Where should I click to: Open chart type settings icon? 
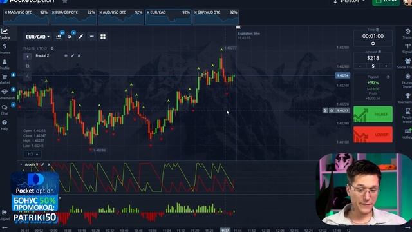tap(59, 37)
